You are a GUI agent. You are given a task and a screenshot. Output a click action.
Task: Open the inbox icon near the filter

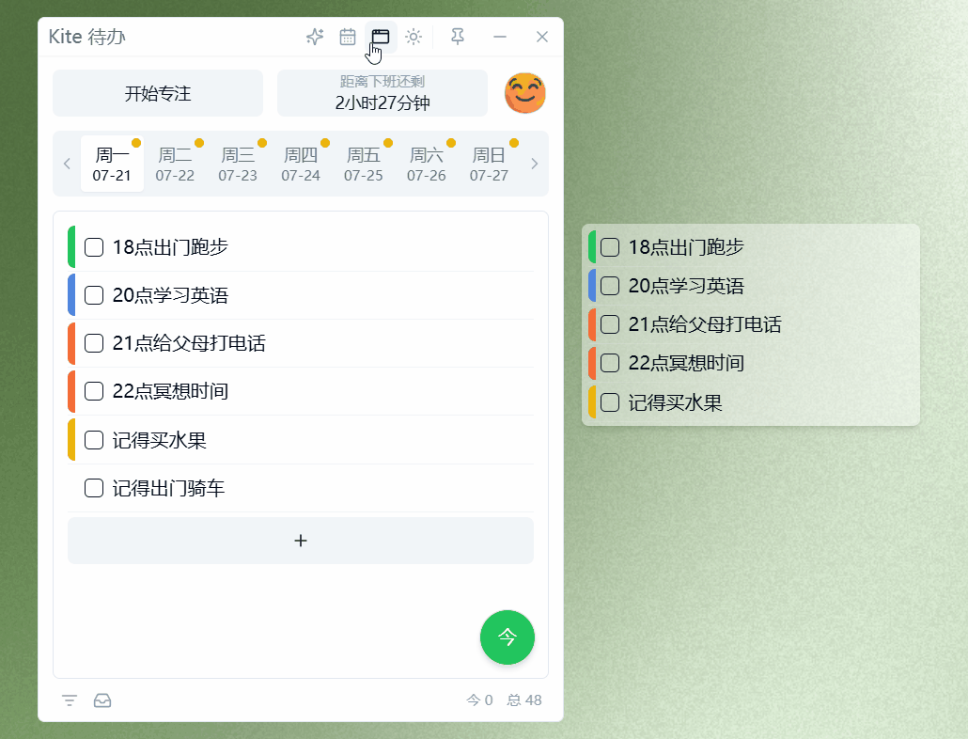(102, 700)
